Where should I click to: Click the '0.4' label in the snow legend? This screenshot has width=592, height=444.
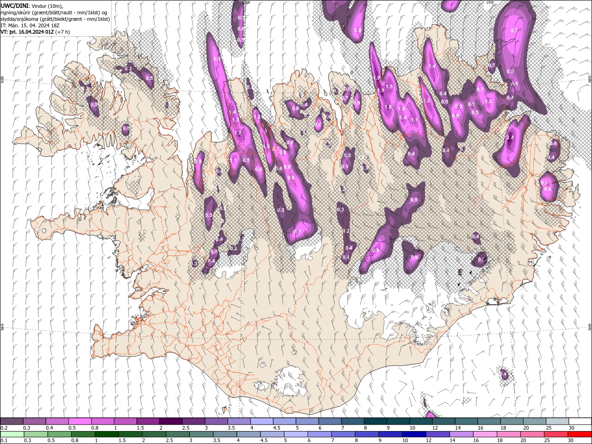[x=49, y=428]
